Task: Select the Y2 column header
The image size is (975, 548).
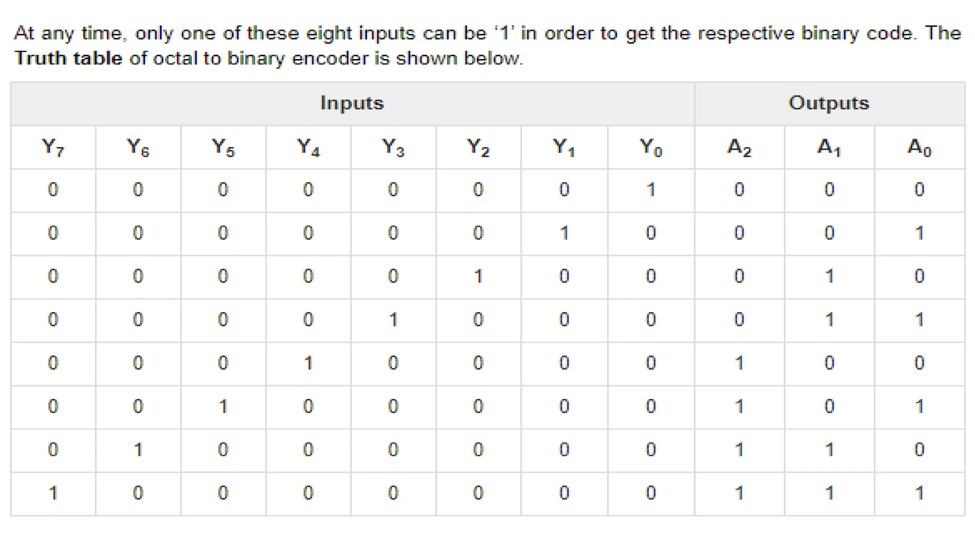Action: [x=478, y=147]
